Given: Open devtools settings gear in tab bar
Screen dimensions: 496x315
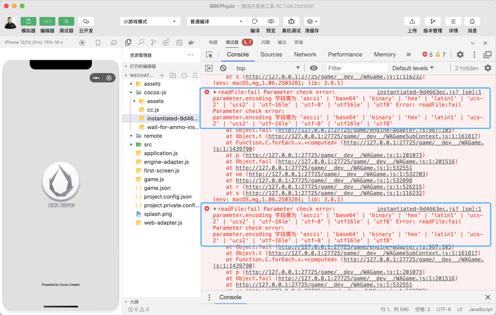Looking at the screenshot, I should click(460, 54).
